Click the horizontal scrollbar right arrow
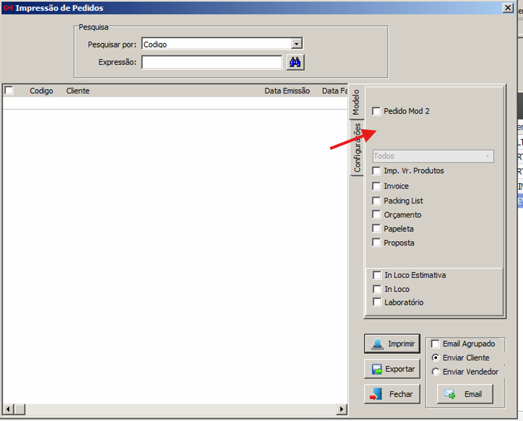 (x=342, y=409)
